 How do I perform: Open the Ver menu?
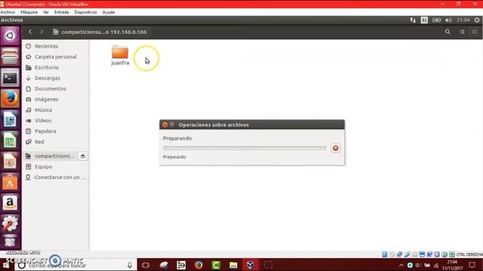pos(46,12)
